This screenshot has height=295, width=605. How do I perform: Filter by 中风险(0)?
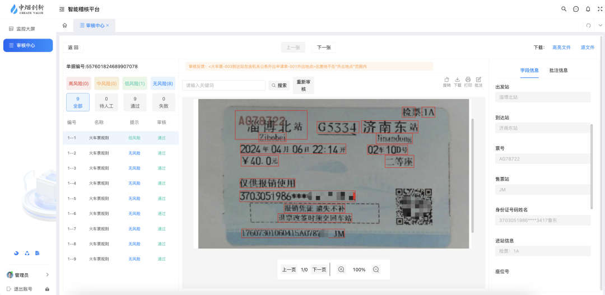[x=107, y=83]
